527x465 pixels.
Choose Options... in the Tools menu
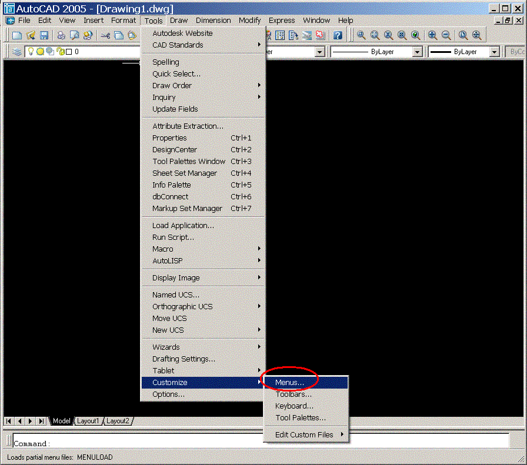168,394
